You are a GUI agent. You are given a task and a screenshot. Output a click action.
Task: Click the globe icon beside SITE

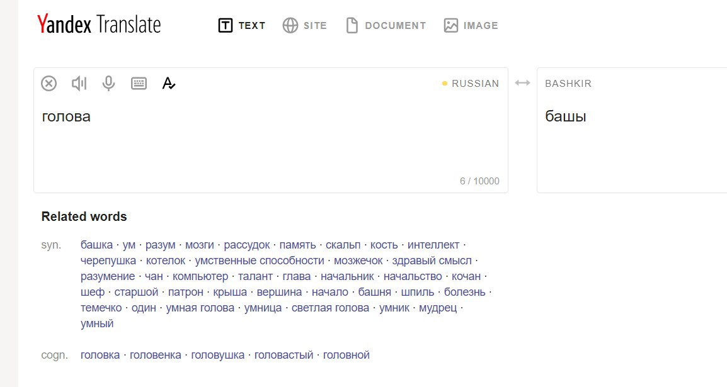pyautogui.click(x=290, y=25)
